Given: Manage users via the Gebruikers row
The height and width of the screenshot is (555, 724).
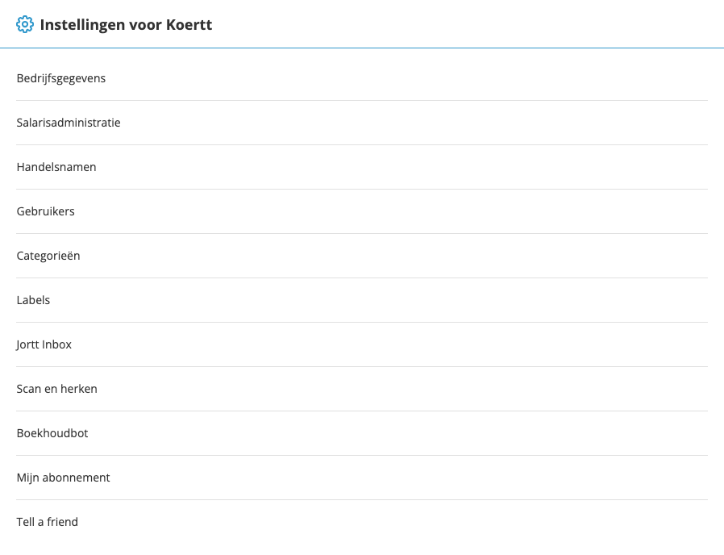Looking at the screenshot, I should click(x=46, y=211).
